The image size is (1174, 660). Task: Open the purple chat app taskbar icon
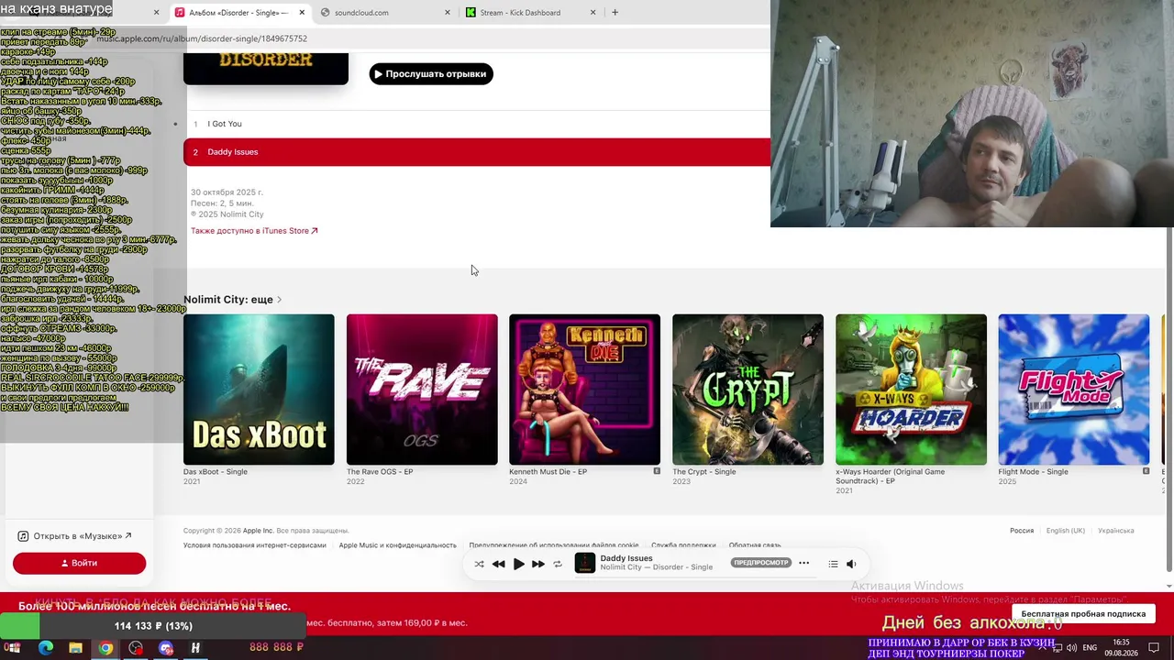pyautogui.click(x=166, y=648)
